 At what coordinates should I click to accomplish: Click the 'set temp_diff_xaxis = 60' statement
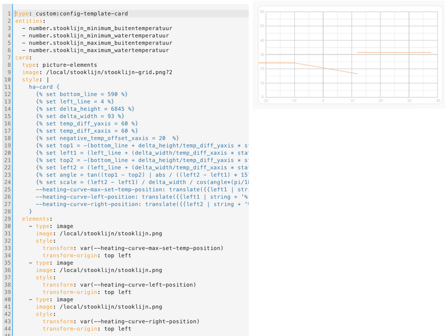[x=87, y=131]
